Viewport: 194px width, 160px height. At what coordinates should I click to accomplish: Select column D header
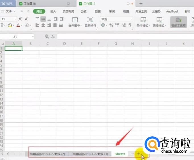click(65, 44)
